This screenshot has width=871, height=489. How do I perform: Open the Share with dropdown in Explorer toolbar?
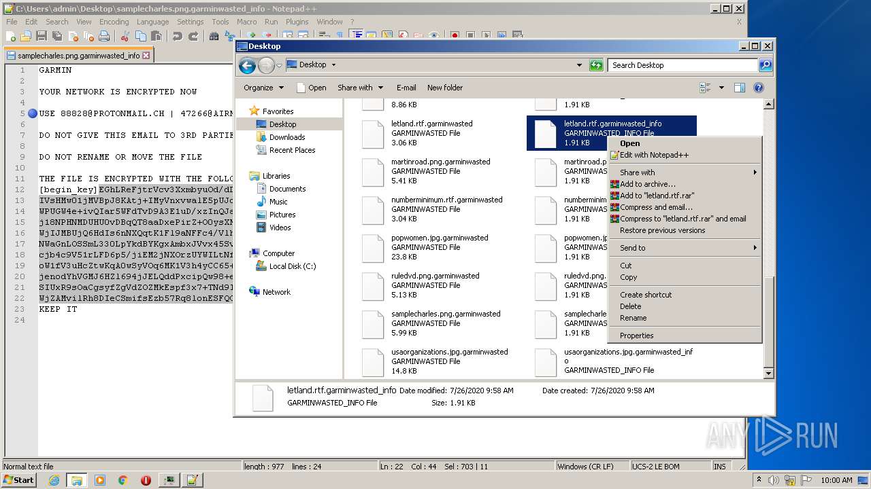361,88
